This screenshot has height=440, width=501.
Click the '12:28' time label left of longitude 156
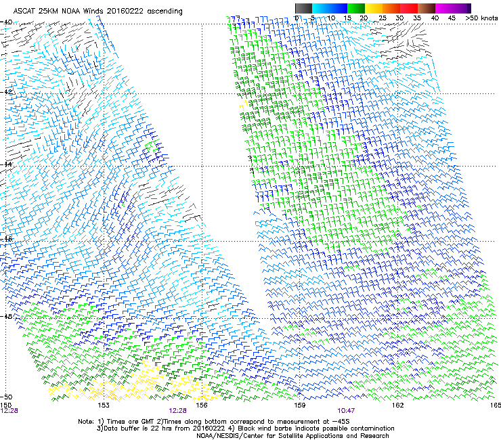pos(177,411)
